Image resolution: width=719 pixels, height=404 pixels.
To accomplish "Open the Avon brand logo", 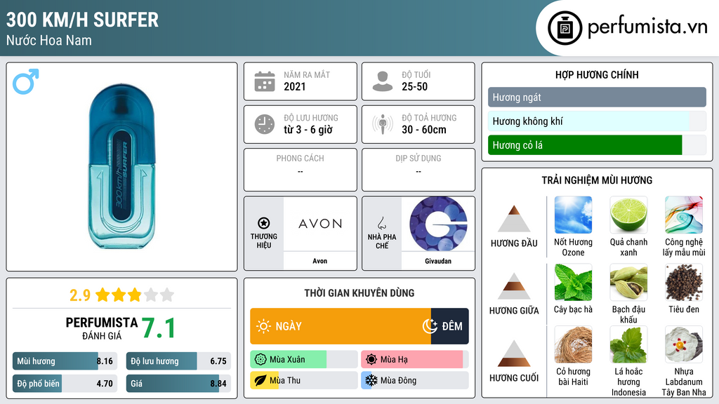I will pyautogui.click(x=320, y=224).
